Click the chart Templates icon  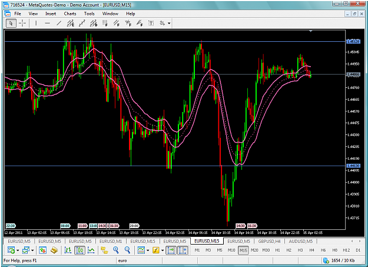point(141,250)
